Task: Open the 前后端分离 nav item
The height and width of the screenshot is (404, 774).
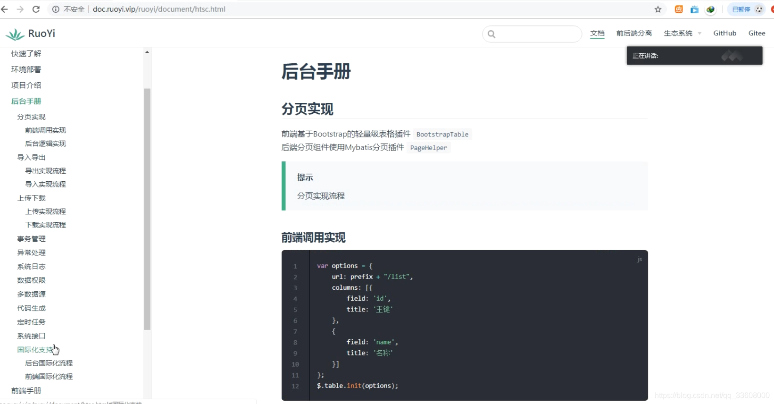Action: tap(634, 33)
